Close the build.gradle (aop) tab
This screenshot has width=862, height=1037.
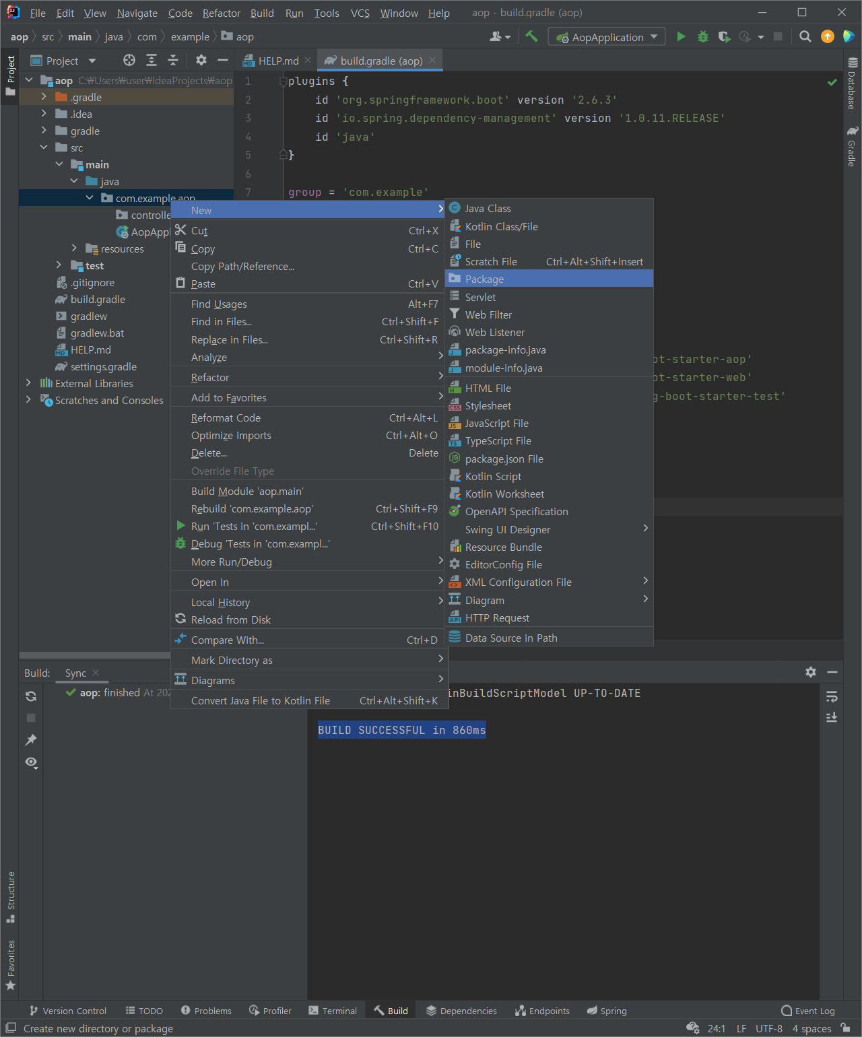coord(432,61)
